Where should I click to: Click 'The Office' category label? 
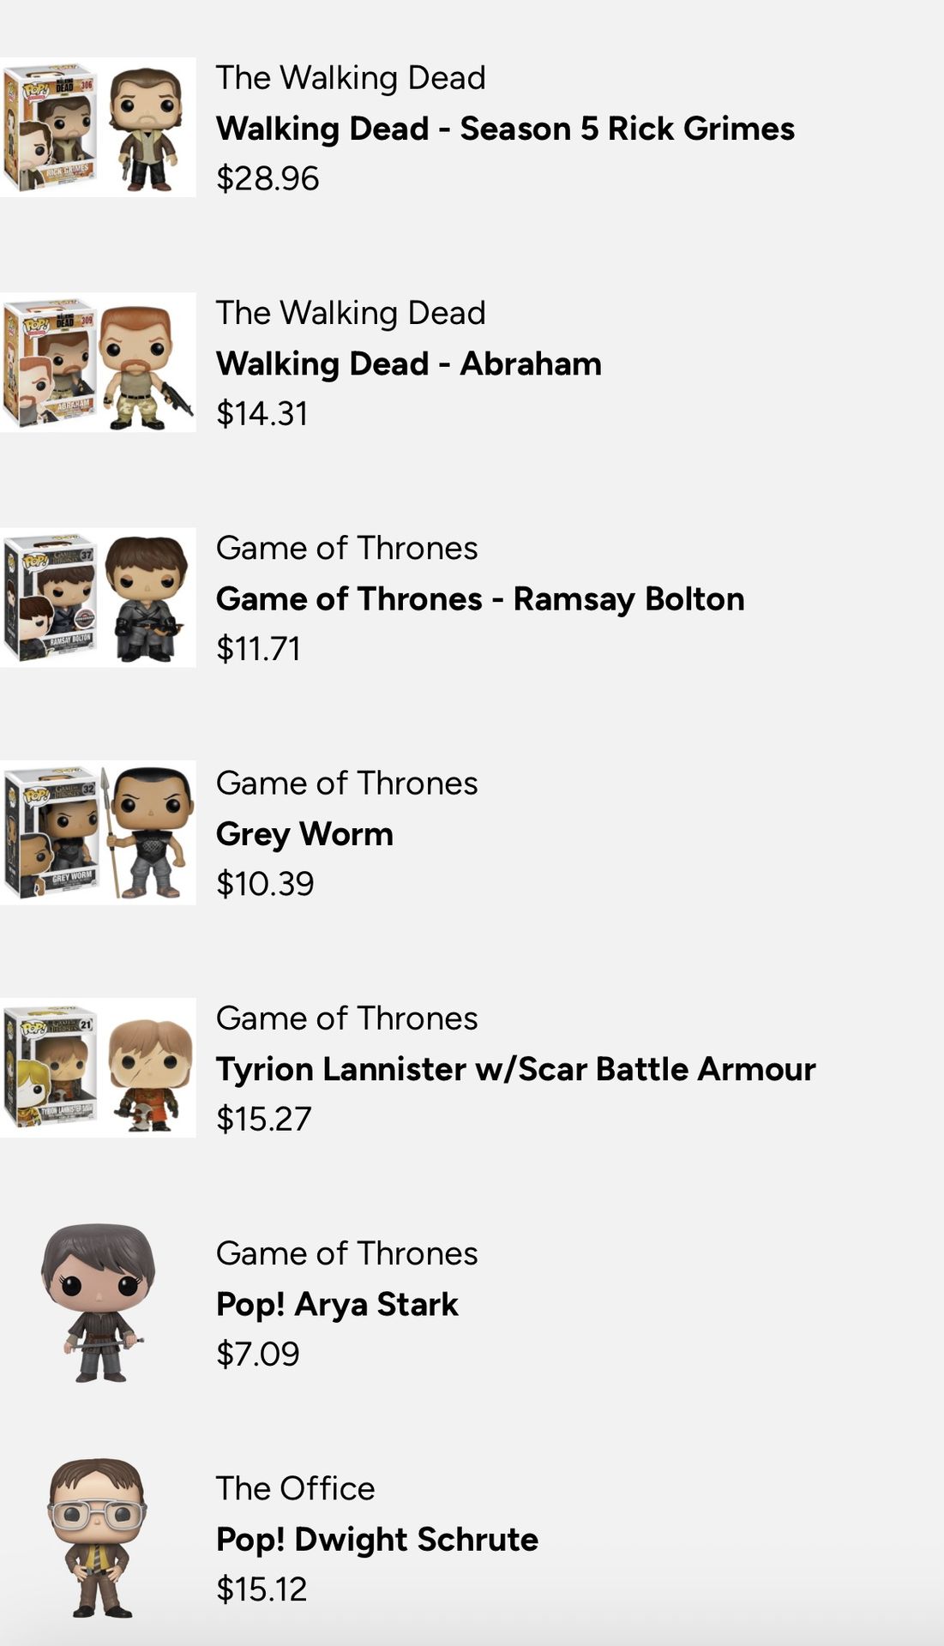295,1488
